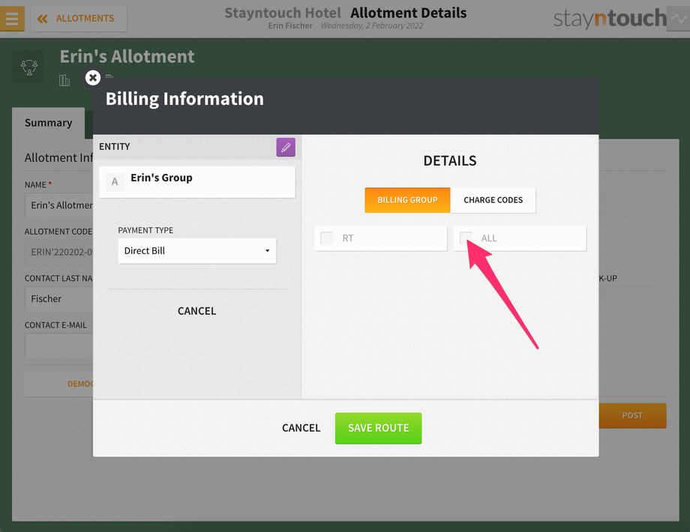This screenshot has width=690, height=532.
Task: Click the purple pencil edit entity icon
Action: click(286, 148)
